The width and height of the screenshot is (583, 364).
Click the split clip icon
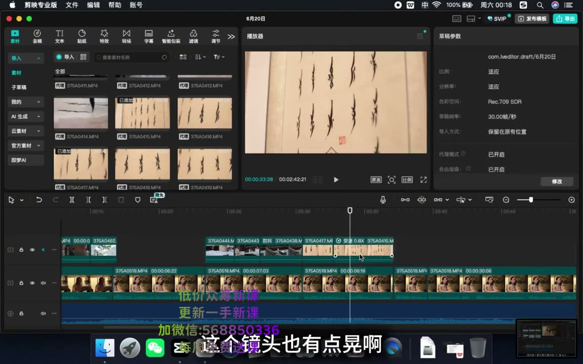click(x=72, y=200)
